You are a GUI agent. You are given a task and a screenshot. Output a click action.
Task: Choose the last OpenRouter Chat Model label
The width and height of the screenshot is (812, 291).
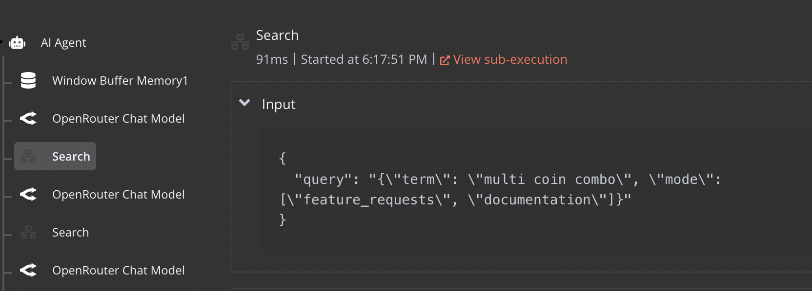pyautogui.click(x=119, y=270)
